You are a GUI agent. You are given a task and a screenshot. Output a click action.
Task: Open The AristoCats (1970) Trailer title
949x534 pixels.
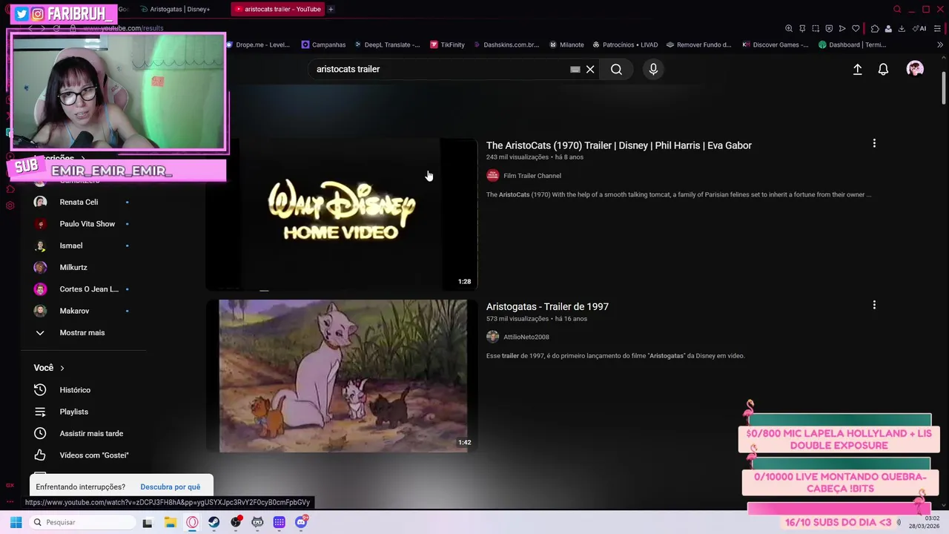(619, 145)
